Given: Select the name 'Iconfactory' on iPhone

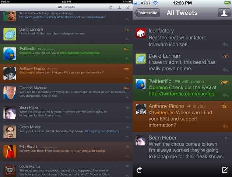Looking at the screenshot, I should [x=161, y=31].
